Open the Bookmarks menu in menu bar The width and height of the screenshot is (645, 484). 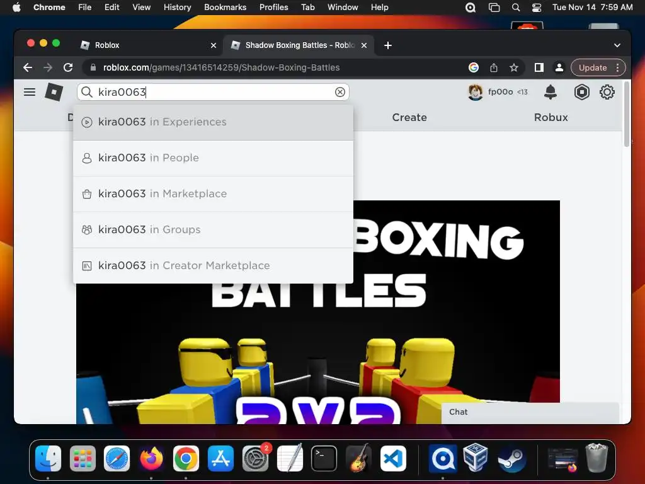[225, 8]
